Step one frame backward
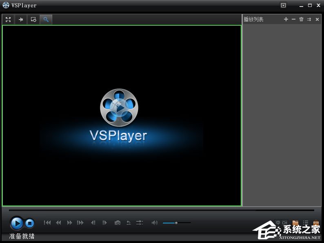 [93, 223]
